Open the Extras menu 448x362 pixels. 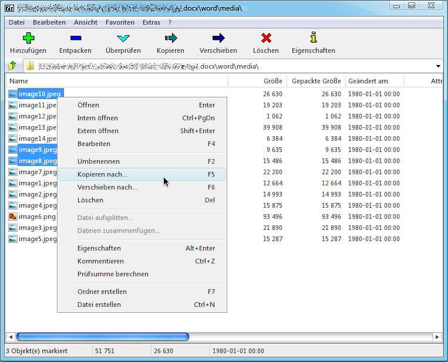(x=151, y=22)
